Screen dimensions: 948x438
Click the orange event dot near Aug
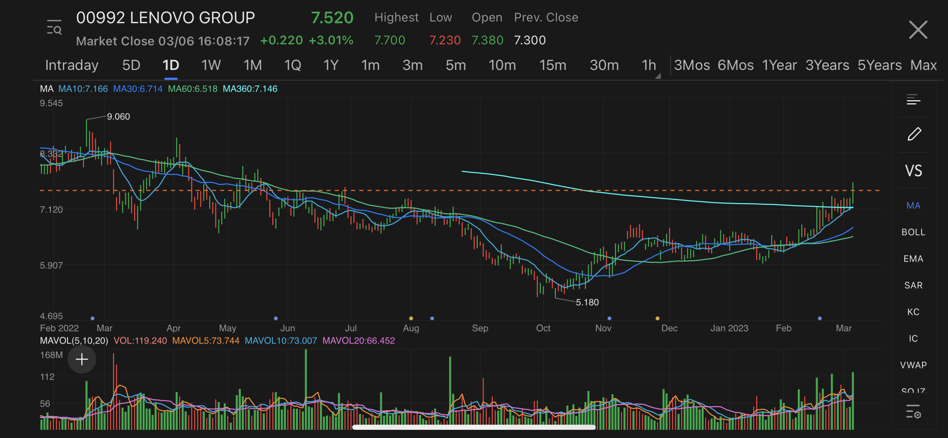(x=411, y=318)
